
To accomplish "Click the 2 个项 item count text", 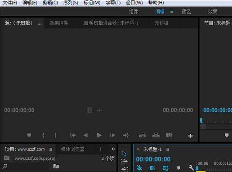I will (x=108, y=158).
